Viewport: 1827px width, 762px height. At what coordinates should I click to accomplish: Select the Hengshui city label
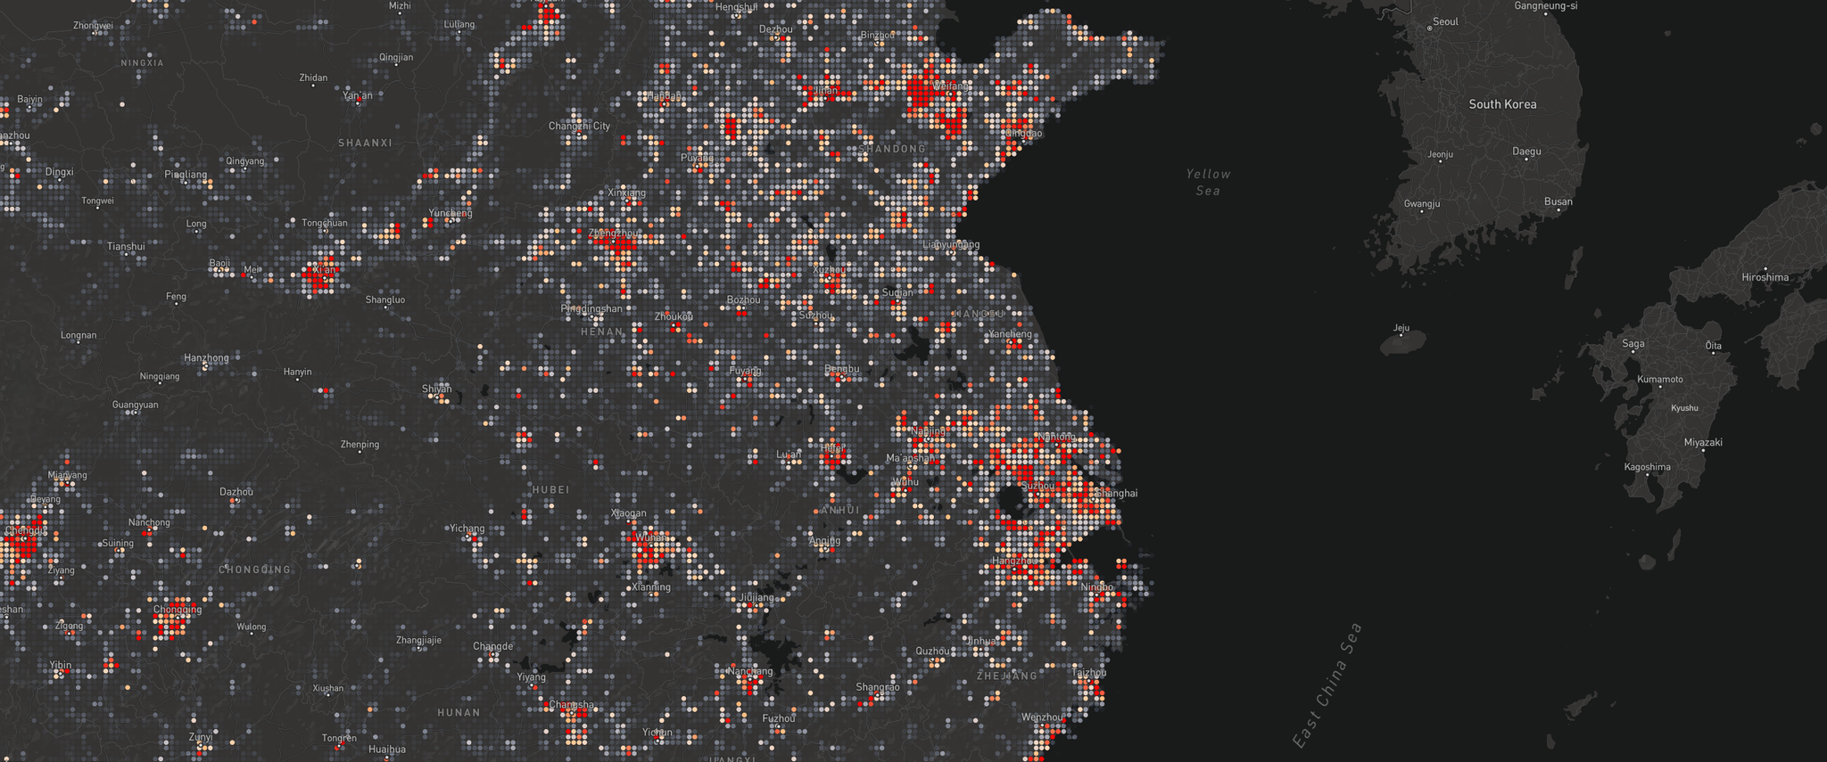[x=737, y=7]
